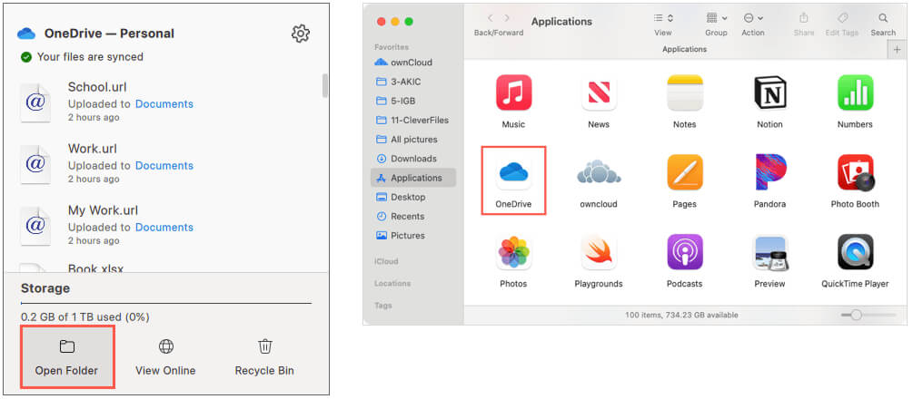This screenshot has width=913, height=399.
Task: Select Downloads in Finder sidebar
Action: tap(412, 158)
